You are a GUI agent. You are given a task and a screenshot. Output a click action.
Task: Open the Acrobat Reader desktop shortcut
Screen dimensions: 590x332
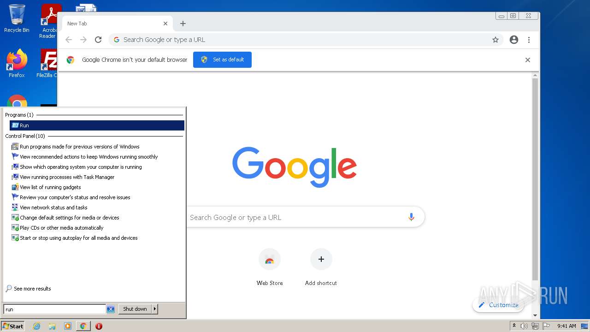pyautogui.click(x=48, y=21)
